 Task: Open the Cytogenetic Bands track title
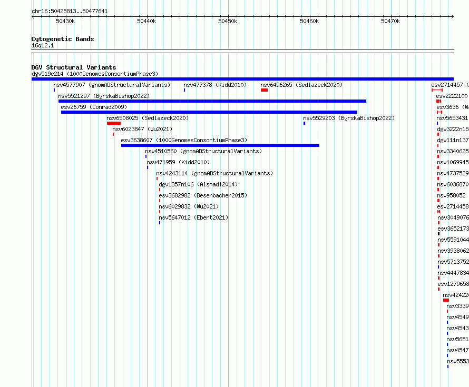click(x=63, y=39)
